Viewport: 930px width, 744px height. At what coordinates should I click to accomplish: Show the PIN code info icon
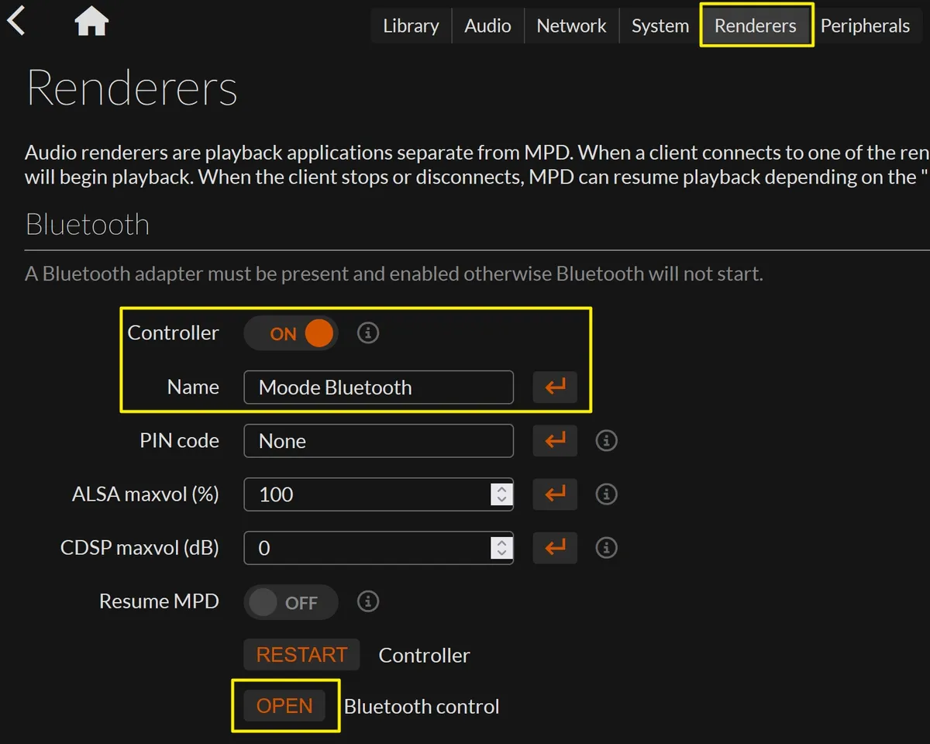pyautogui.click(x=606, y=440)
